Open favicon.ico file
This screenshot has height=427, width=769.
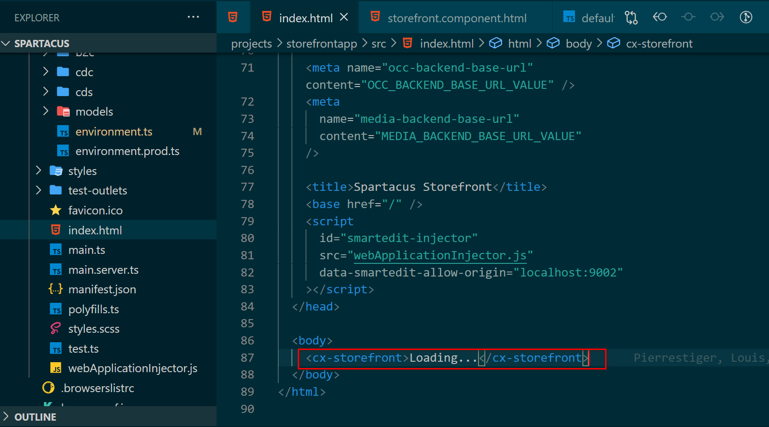[95, 210]
